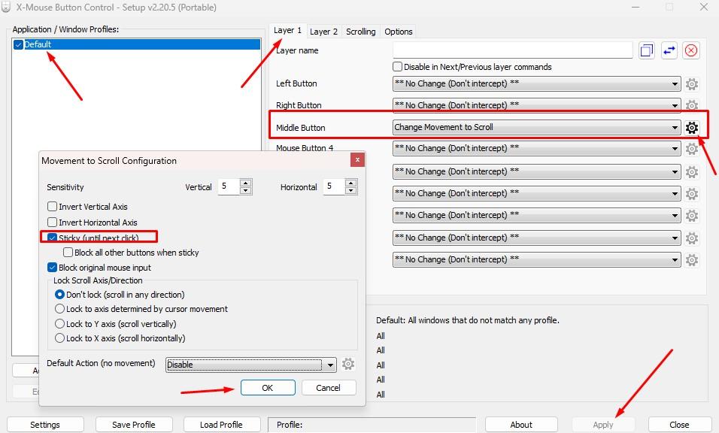
Task: Switch to the Layer 2 tab
Action: pos(323,32)
